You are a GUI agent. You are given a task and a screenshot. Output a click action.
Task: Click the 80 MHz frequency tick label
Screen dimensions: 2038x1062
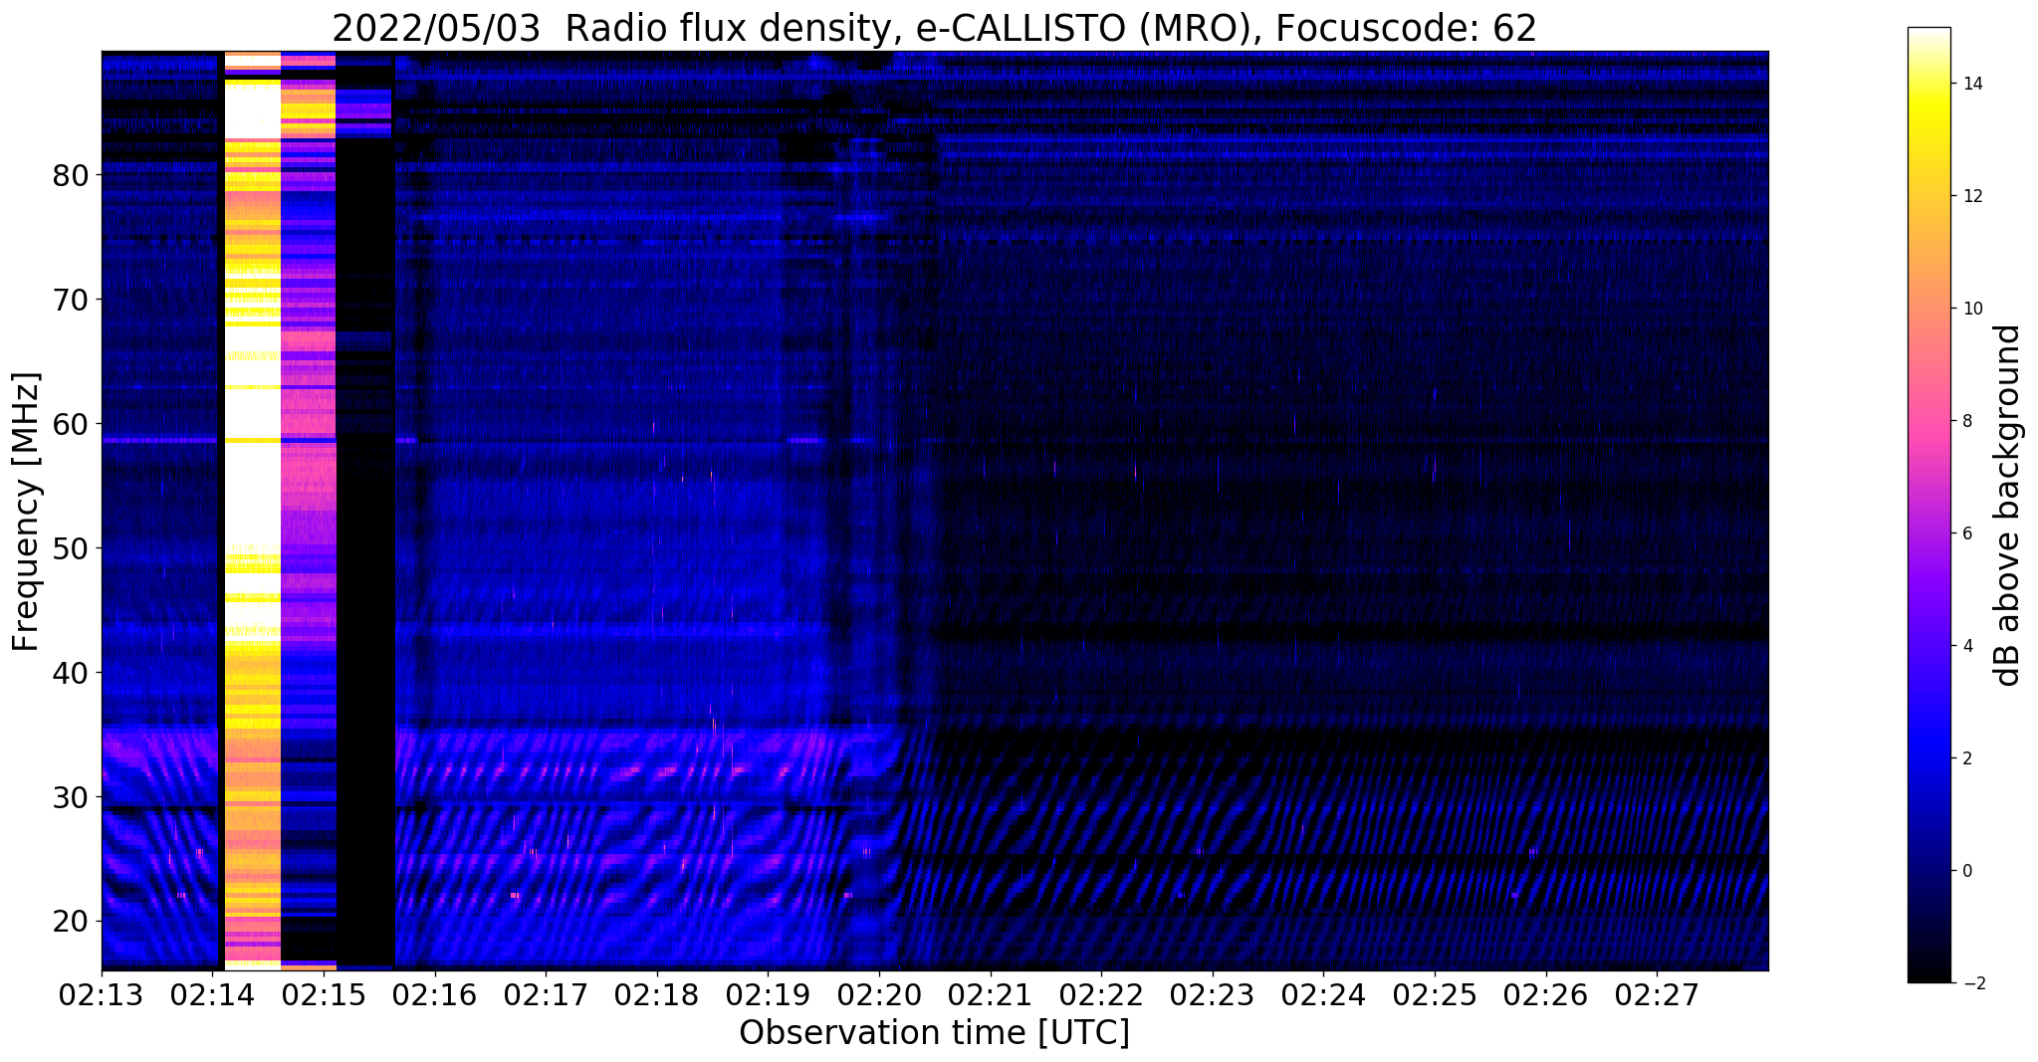point(72,175)
